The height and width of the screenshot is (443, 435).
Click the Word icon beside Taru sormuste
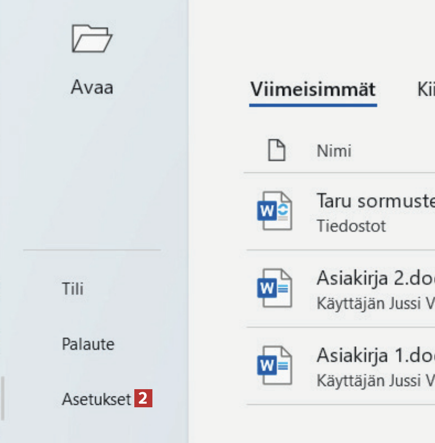[274, 211]
